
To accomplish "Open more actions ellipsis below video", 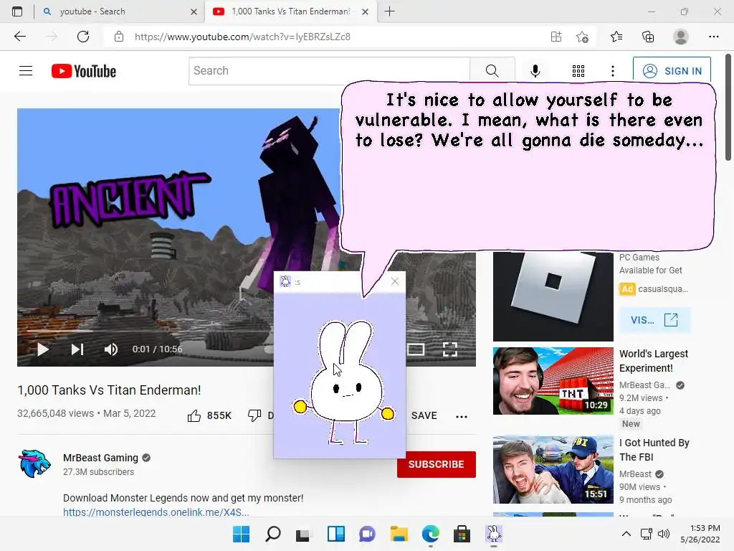I will coord(462,416).
